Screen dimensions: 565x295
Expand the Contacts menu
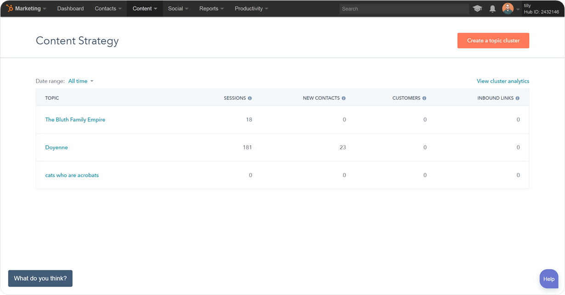click(x=108, y=9)
